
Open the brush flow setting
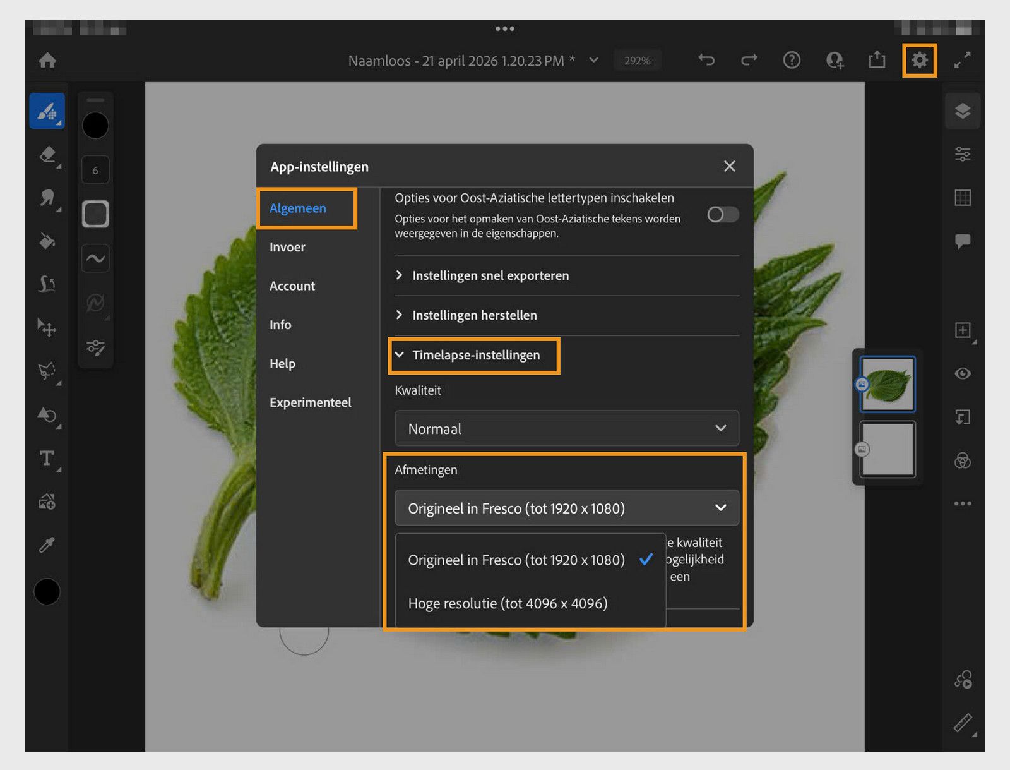point(95,214)
